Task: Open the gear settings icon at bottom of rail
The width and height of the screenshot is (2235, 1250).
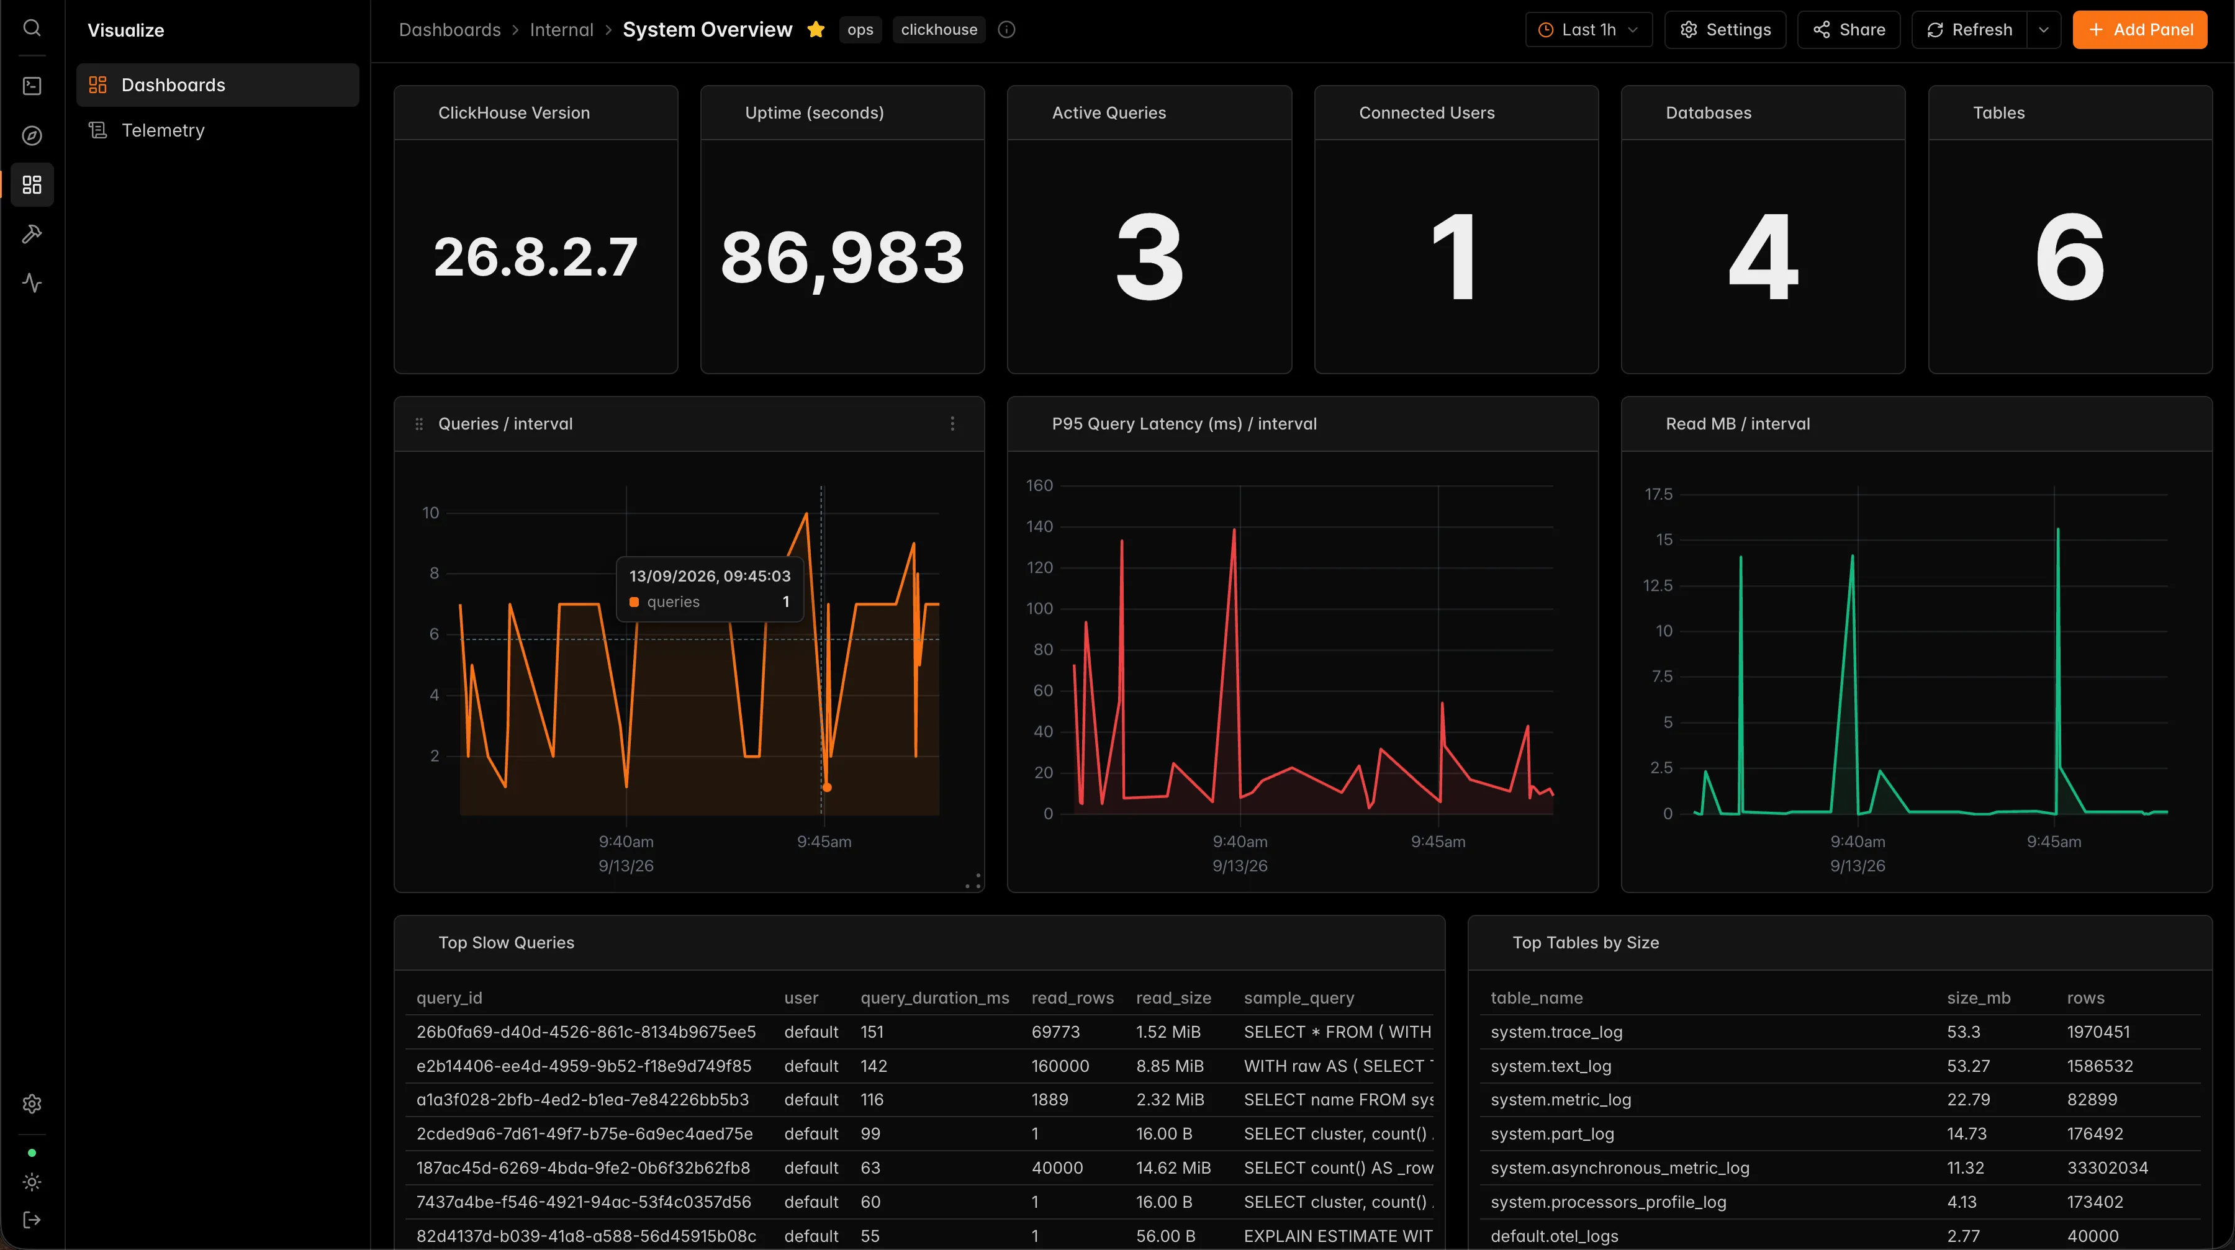Action: click(32, 1104)
